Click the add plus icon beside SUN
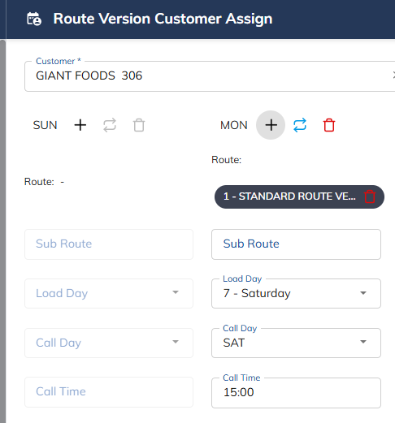Screen dimensions: 395x423 click(80, 125)
